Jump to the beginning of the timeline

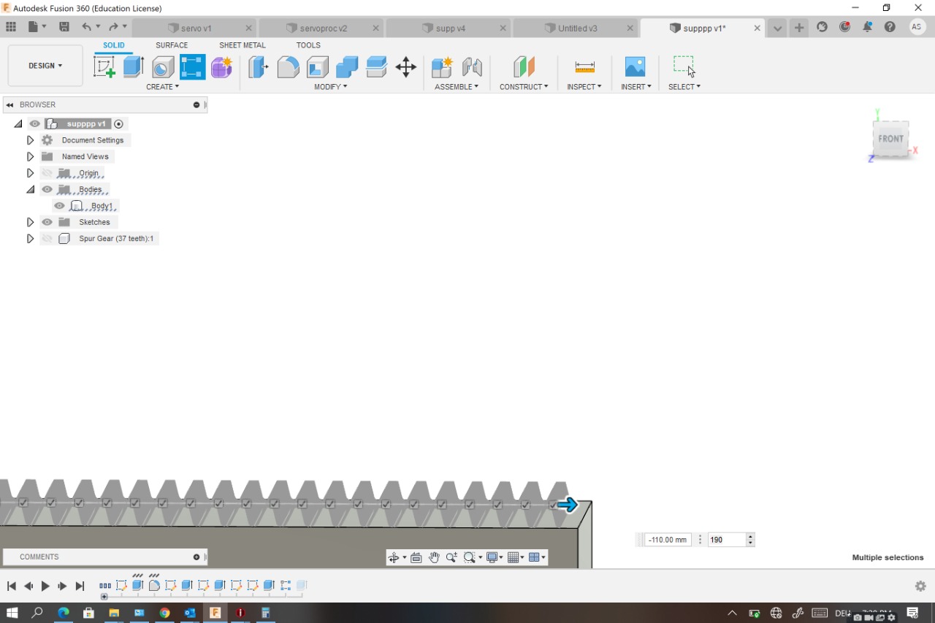pos(11,586)
